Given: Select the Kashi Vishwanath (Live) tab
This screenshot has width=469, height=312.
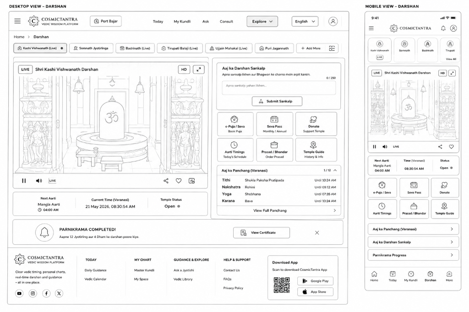Looking at the screenshot, I should (40, 48).
